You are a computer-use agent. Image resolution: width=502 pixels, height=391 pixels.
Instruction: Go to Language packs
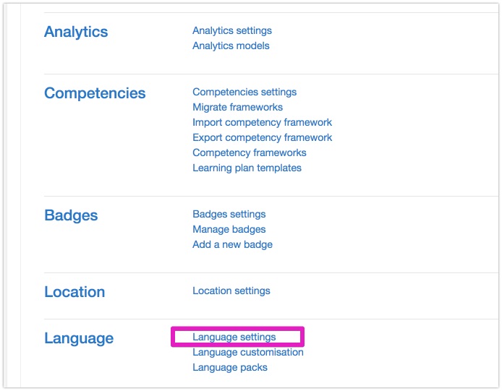[230, 368]
